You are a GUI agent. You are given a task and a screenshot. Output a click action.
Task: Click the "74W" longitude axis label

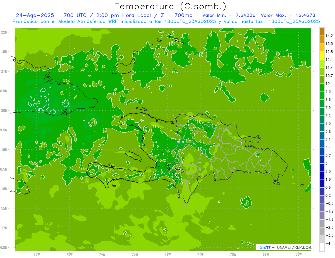(102, 254)
